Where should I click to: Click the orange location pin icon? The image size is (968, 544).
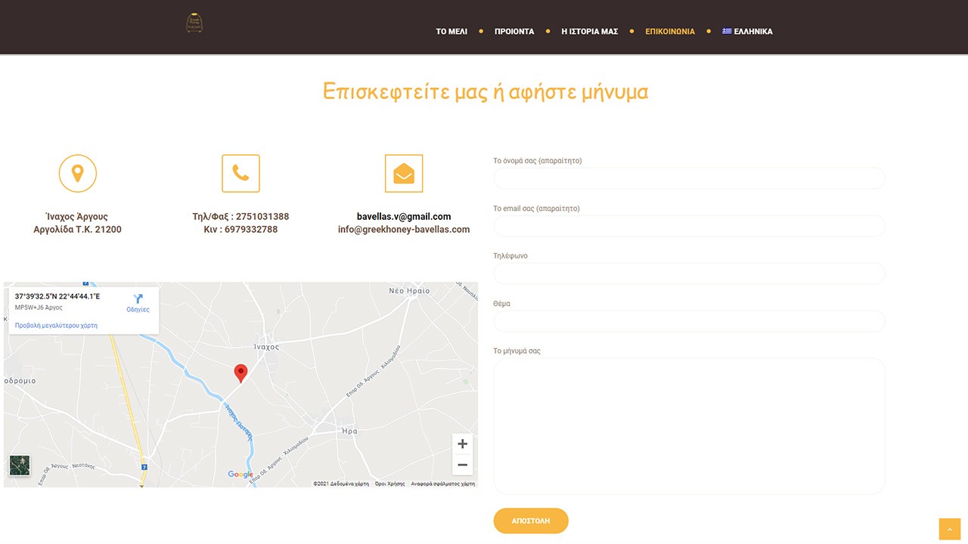pyautogui.click(x=77, y=173)
